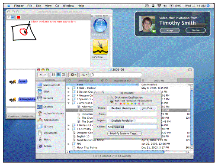
Task: Collapse the 7 American Lit folder
Action: coord(69,103)
